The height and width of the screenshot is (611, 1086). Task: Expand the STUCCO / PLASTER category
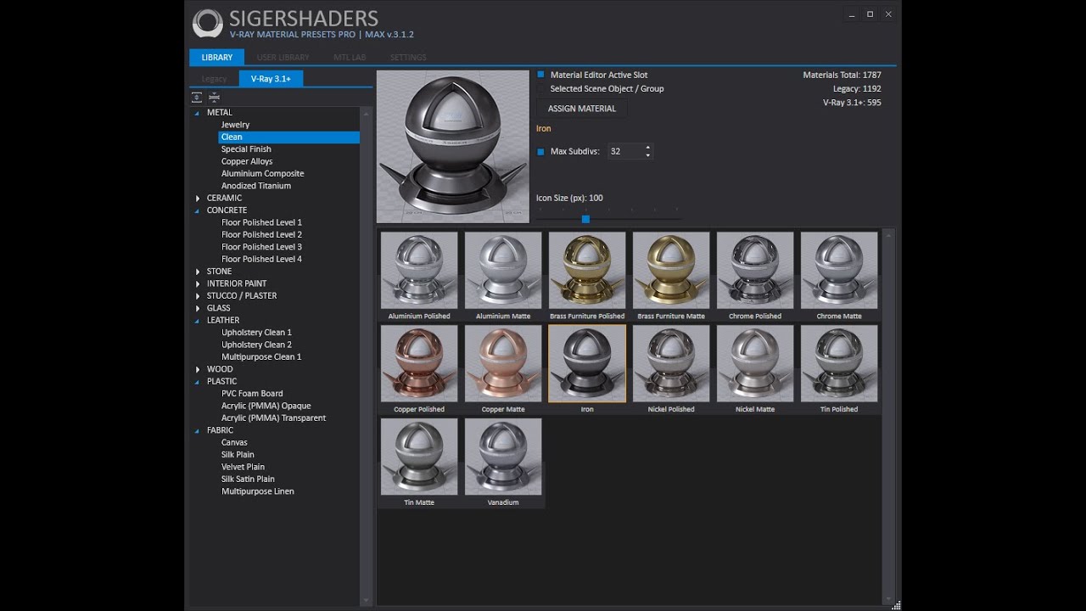tap(197, 295)
